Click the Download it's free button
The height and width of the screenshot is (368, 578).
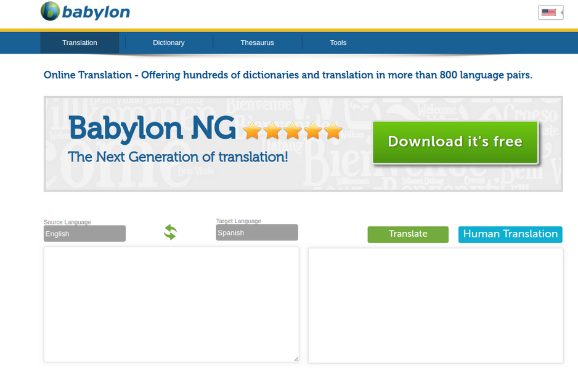coord(455,142)
